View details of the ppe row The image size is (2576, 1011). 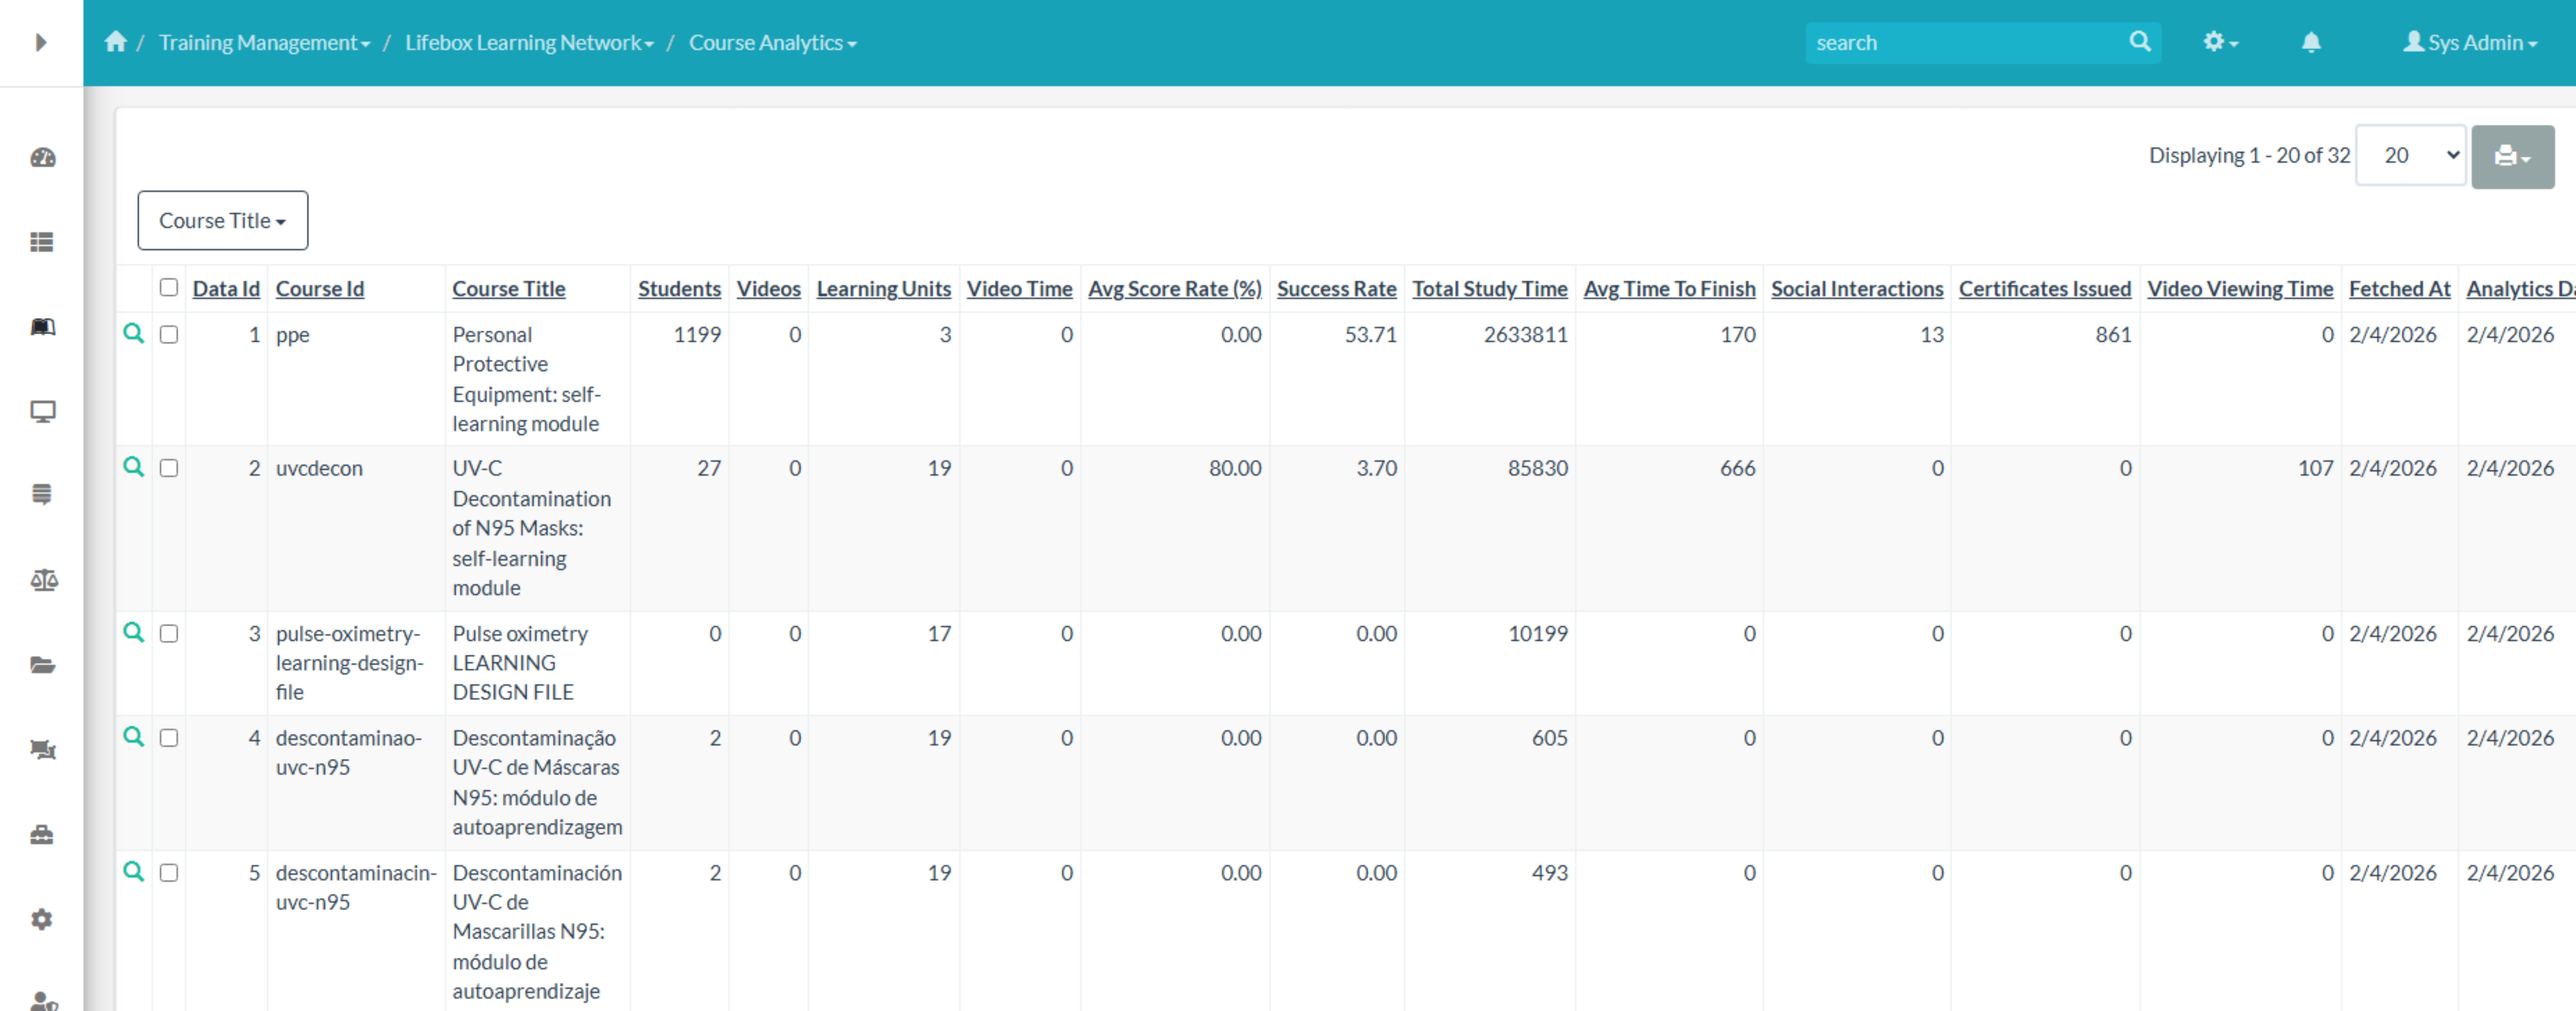pyautogui.click(x=133, y=334)
